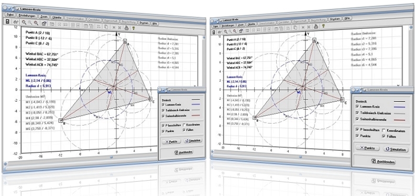Toggle Füllen checkbox in the left control panel

tap(184, 130)
